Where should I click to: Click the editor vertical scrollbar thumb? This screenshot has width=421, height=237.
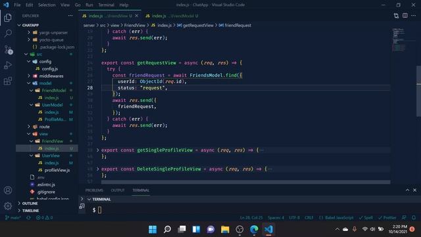(x=418, y=91)
